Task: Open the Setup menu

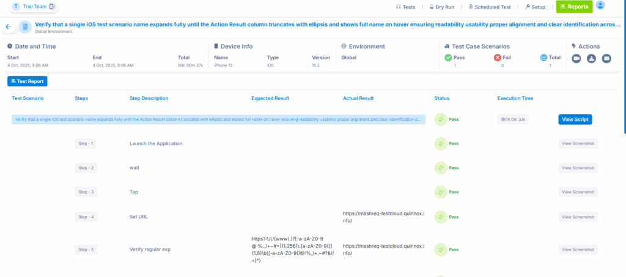Action: coord(535,7)
